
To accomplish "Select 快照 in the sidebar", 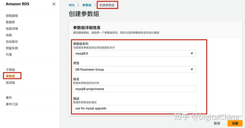I will (x=9, y=35).
